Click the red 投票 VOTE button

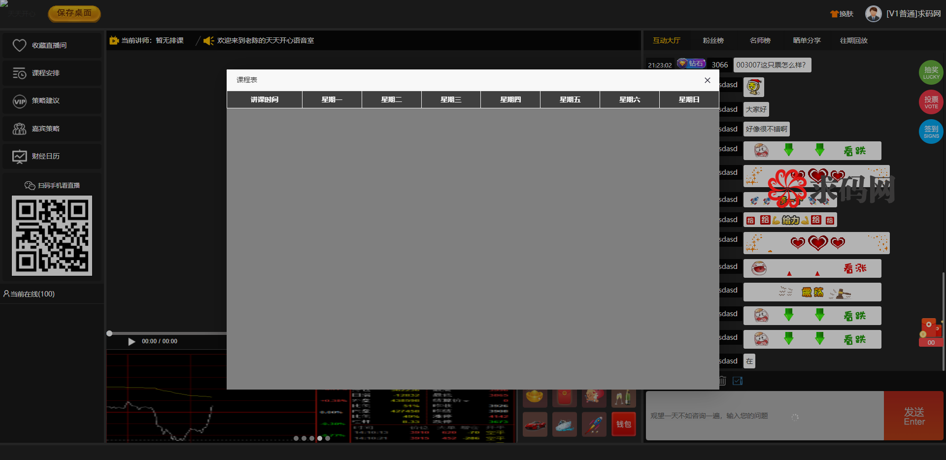(x=931, y=102)
